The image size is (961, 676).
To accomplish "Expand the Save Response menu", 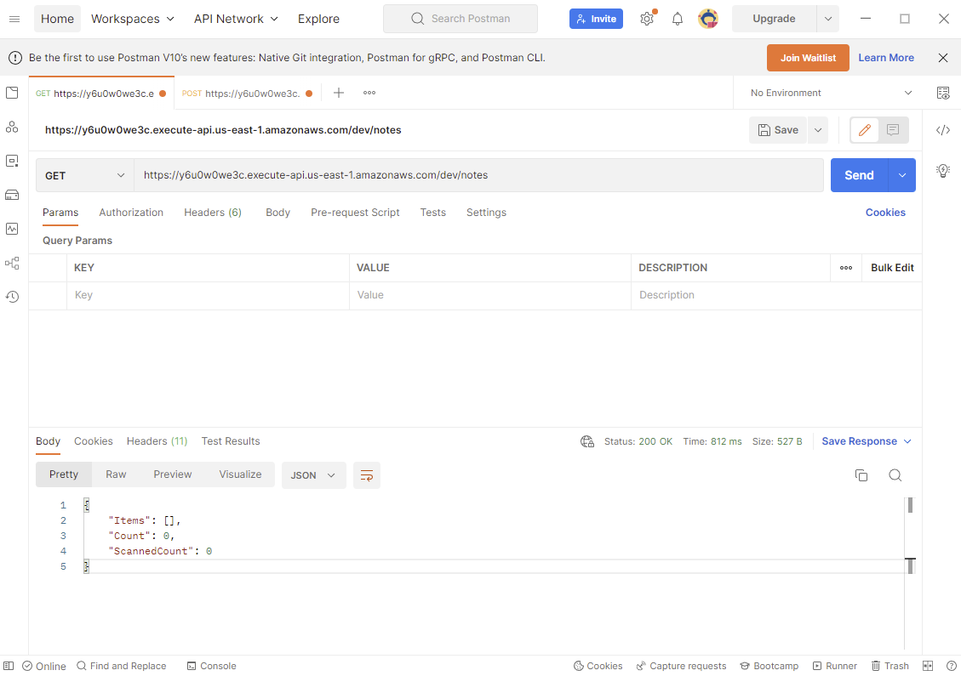I will [x=867, y=441].
